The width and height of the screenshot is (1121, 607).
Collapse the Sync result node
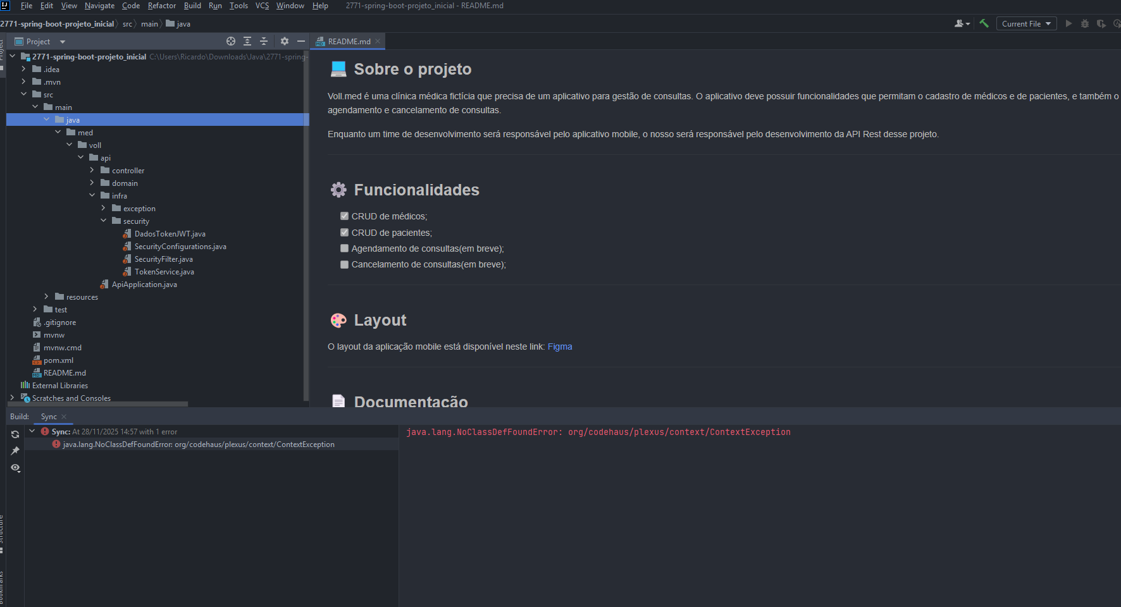coord(32,431)
